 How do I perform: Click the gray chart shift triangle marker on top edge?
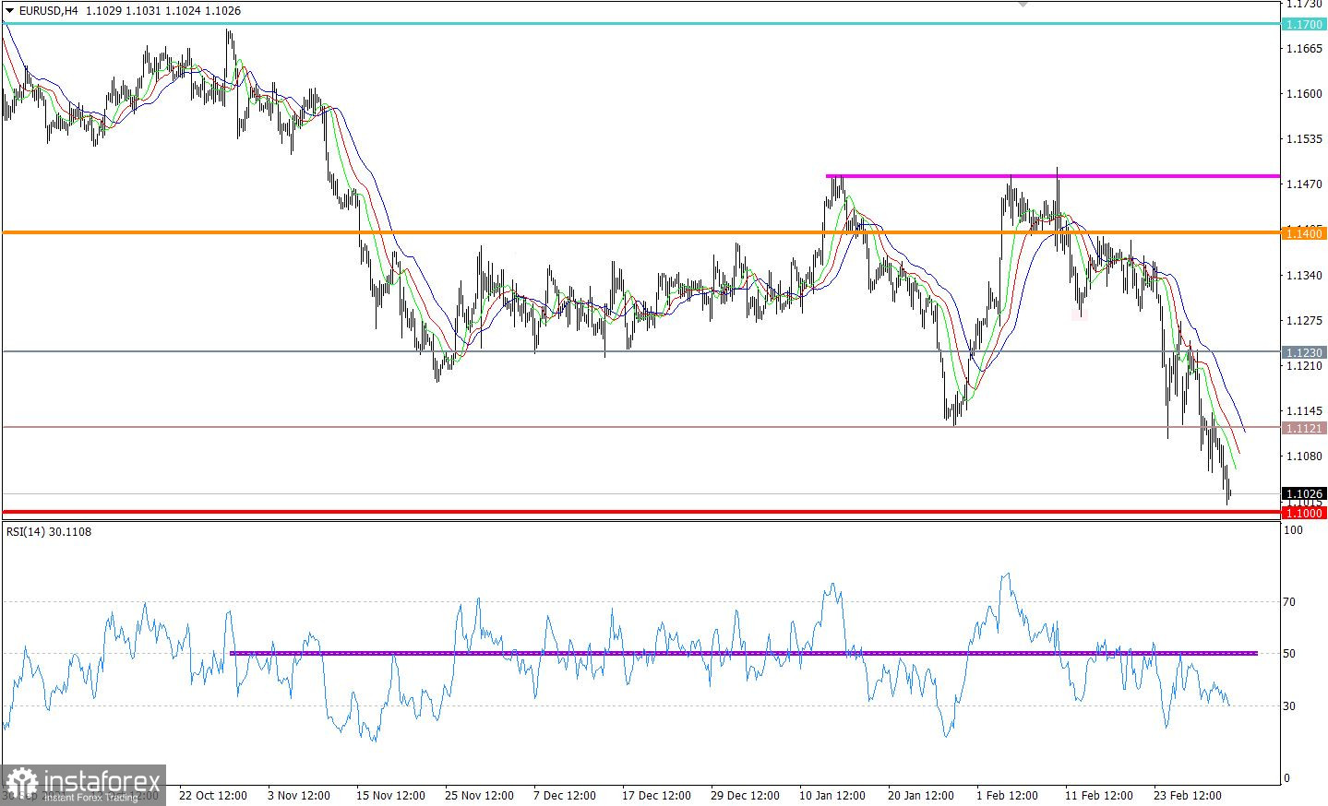coord(1023,4)
